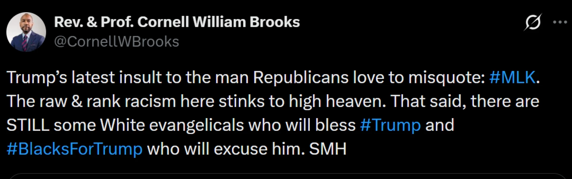This screenshot has height=179, width=572.
Task: Open the #BlacksForTrump hashtag
Action: (74, 149)
